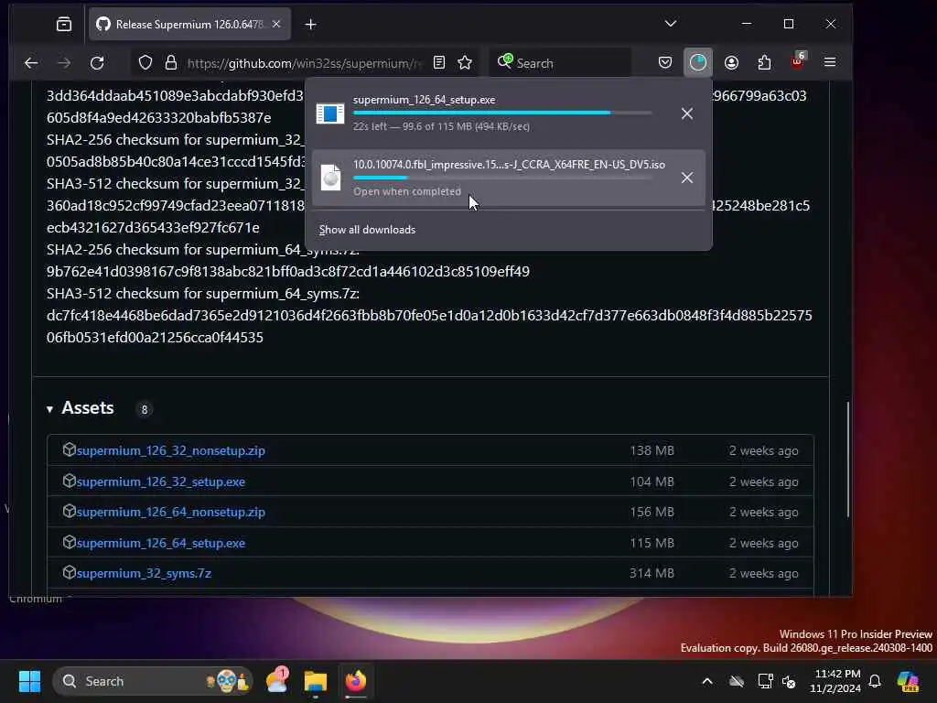Screen dimensions: 937x703
Task: Click the ISO disc file icon
Action: pyautogui.click(x=331, y=178)
